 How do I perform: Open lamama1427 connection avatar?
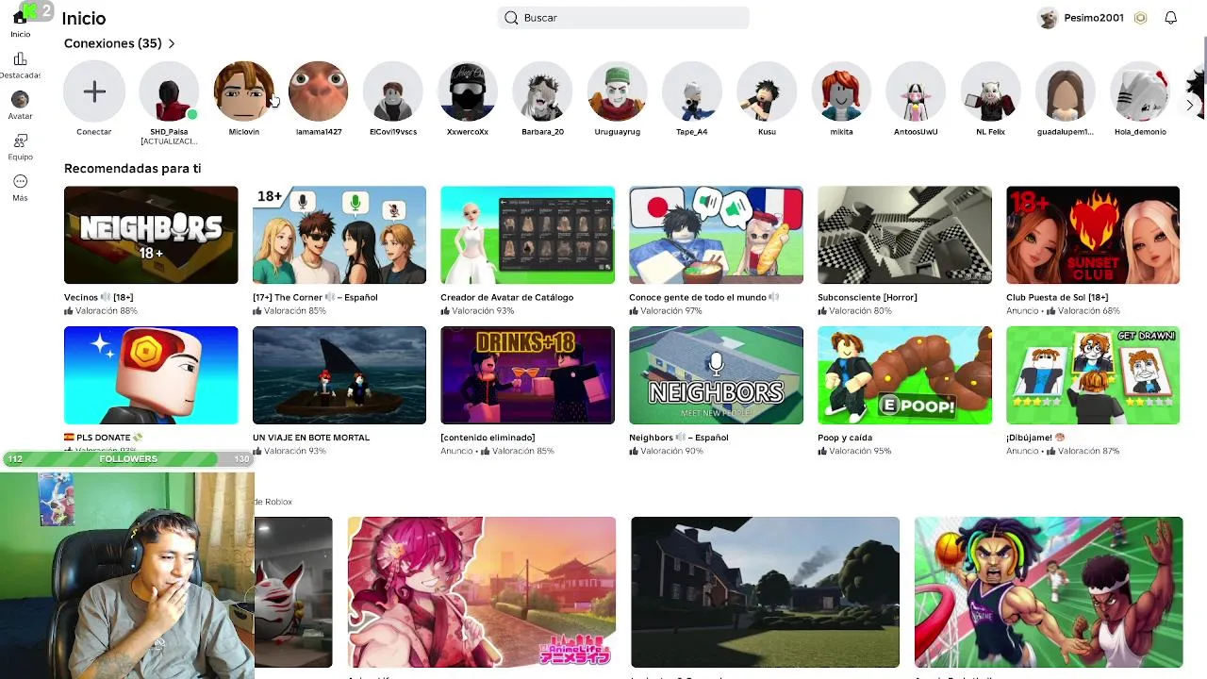click(x=319, y=91)
